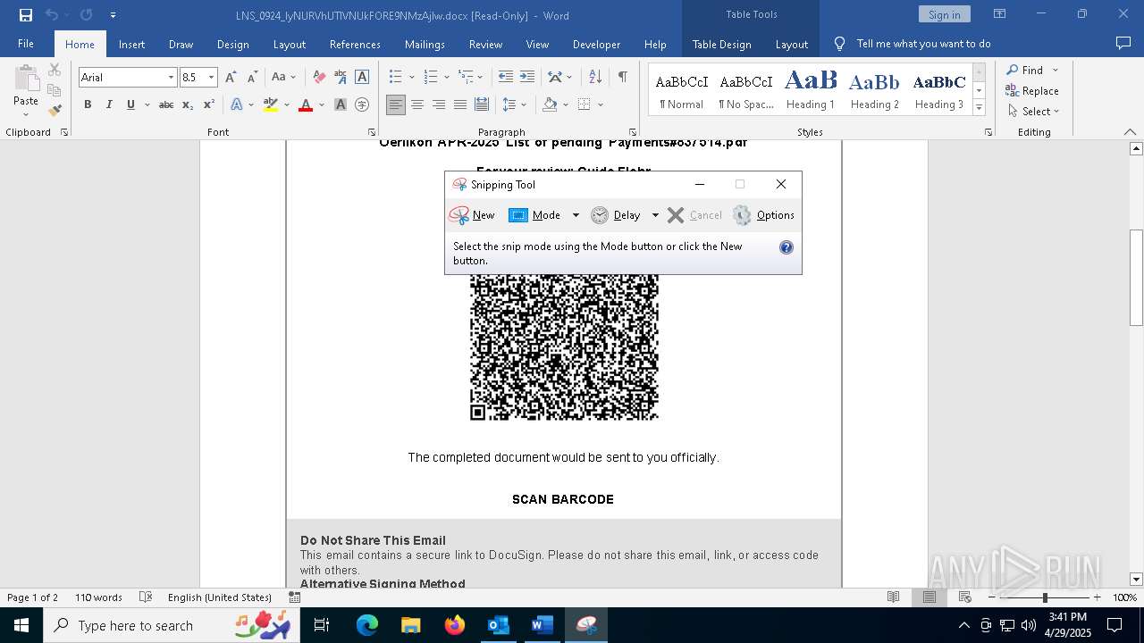Click the Snipping Tool help icon
Viewport: 1144px width, 643px height.
(786, 247)
